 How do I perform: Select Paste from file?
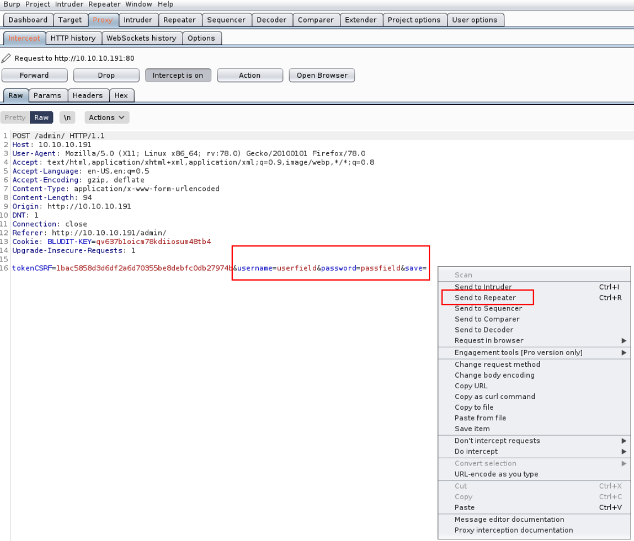(x=535, y=418)
